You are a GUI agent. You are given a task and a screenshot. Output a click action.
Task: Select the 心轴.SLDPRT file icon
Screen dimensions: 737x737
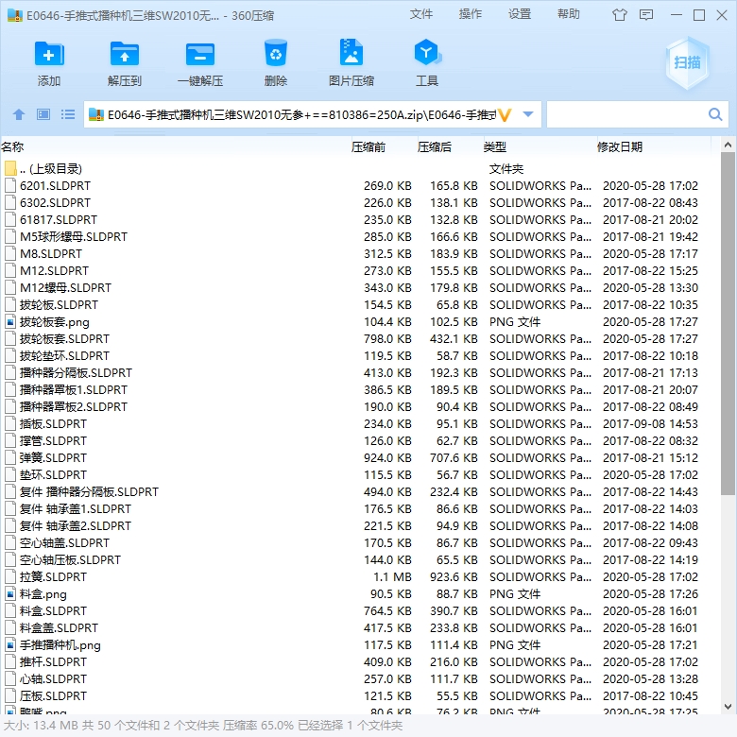10,678
